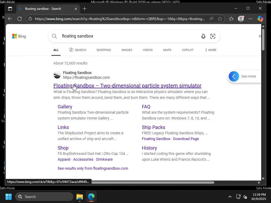
Task: Switch to the COPILOT tab
Action: (188, 50)
